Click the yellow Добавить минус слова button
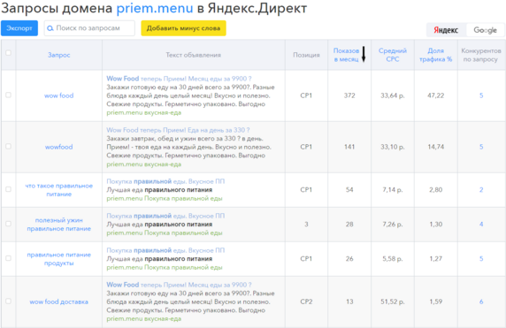This screenshot has width=506, height=328. tap(183, 28)
